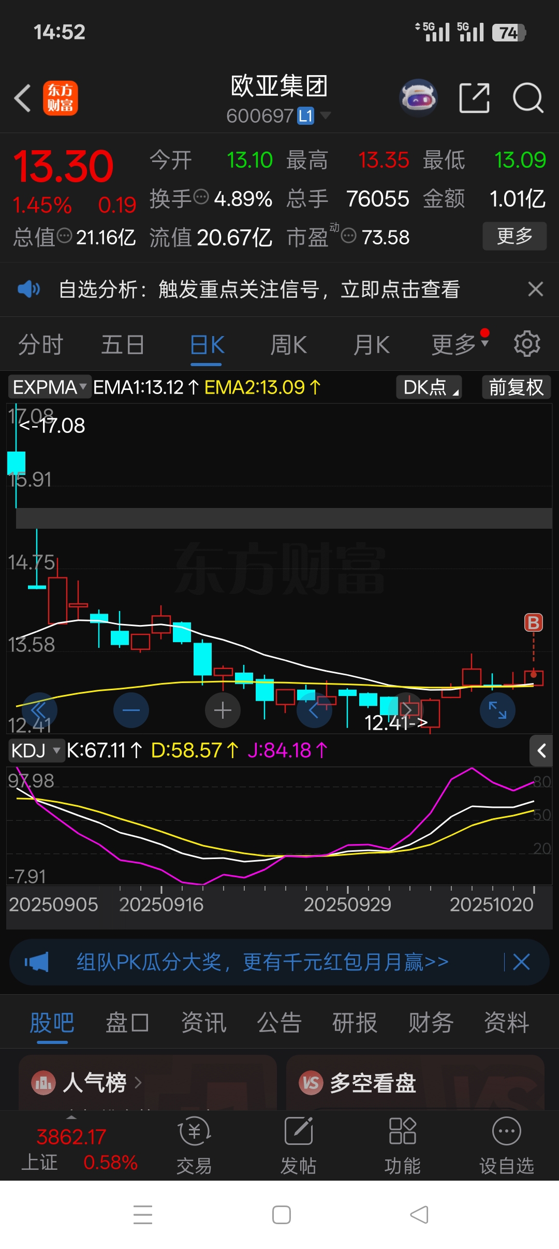Expand stock code 600697 dropdown arrow

[x=326, y=115]
